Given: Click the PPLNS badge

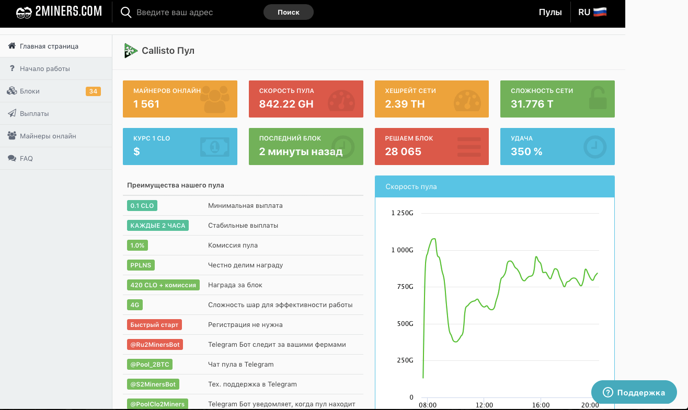Looking at the screenshot, I should click(x=141, y=265).
